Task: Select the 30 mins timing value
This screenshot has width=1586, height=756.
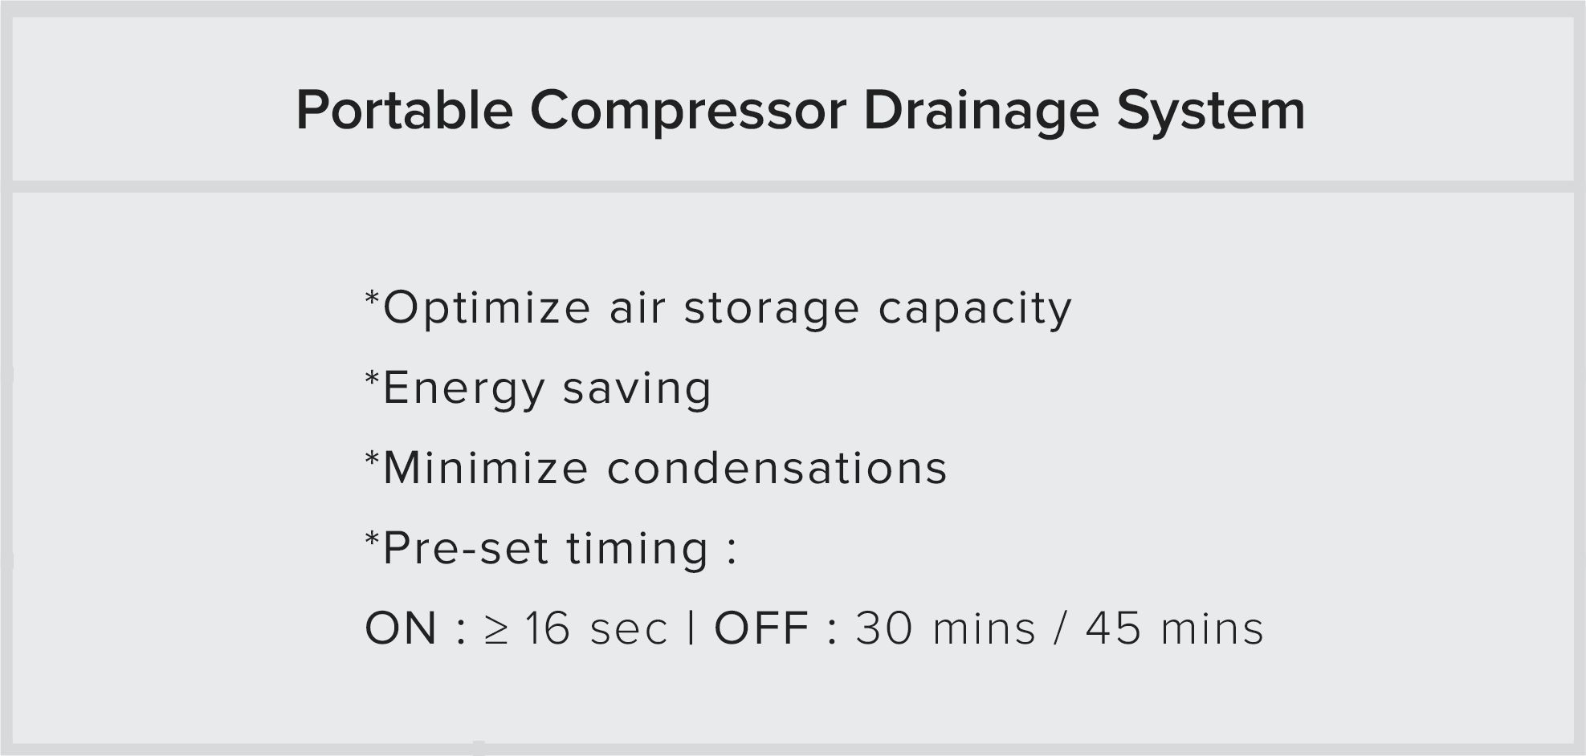Action: [945, 628]
